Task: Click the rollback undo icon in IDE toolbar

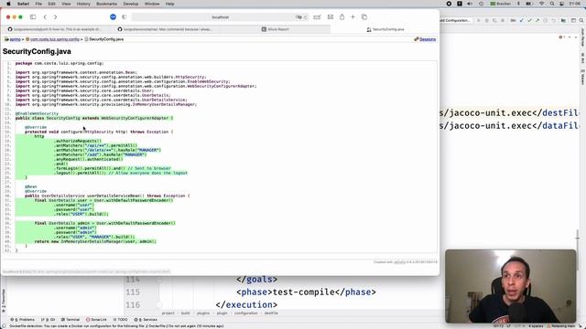Action: pyautogui.click(x=553, y=20)
